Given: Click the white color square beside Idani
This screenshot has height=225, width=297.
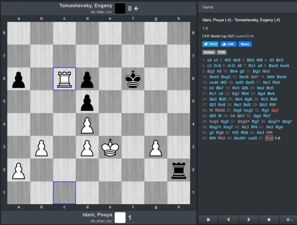Looking at the screenshot, I should pos(120,218).
